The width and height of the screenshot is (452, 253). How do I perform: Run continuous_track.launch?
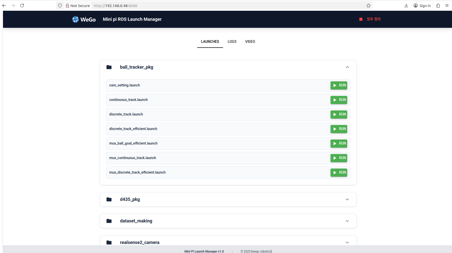click(x=339, y=100)
